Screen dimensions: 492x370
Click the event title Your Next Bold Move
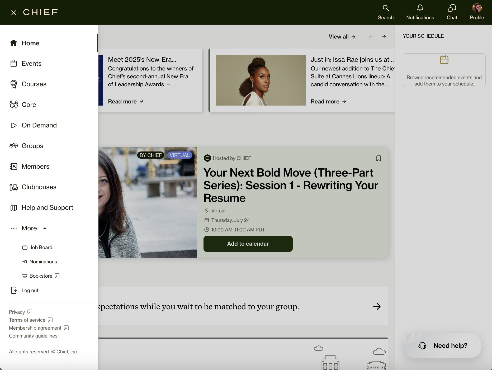point(291,185)
